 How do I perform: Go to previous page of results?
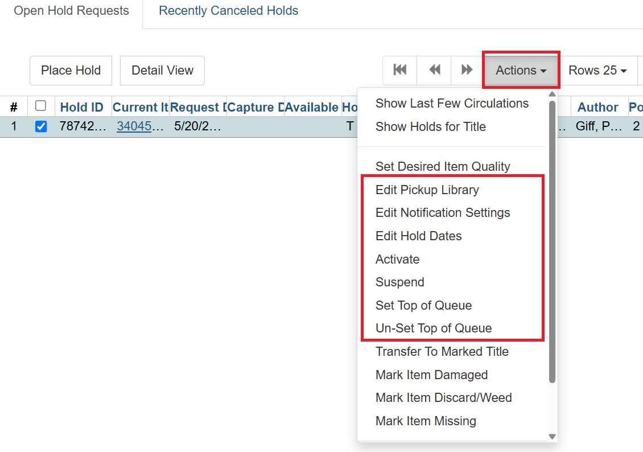pyautogui.click(x=434, y=69)
